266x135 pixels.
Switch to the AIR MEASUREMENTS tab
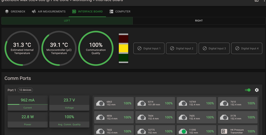[49, 11]
